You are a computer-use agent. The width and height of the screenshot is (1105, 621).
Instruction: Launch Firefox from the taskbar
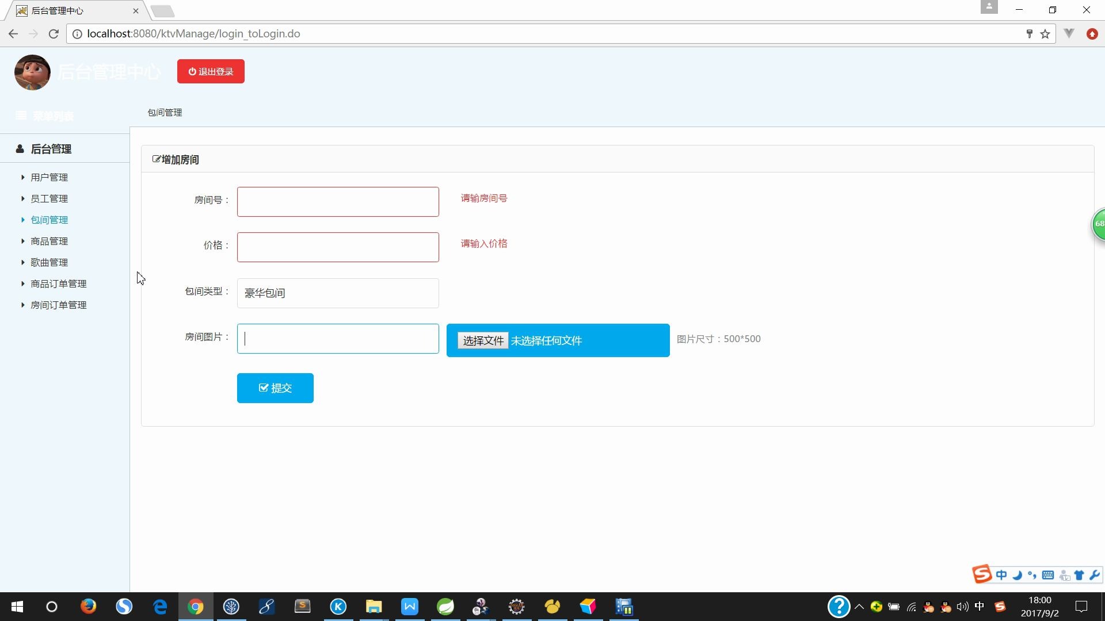click(88, 607)
